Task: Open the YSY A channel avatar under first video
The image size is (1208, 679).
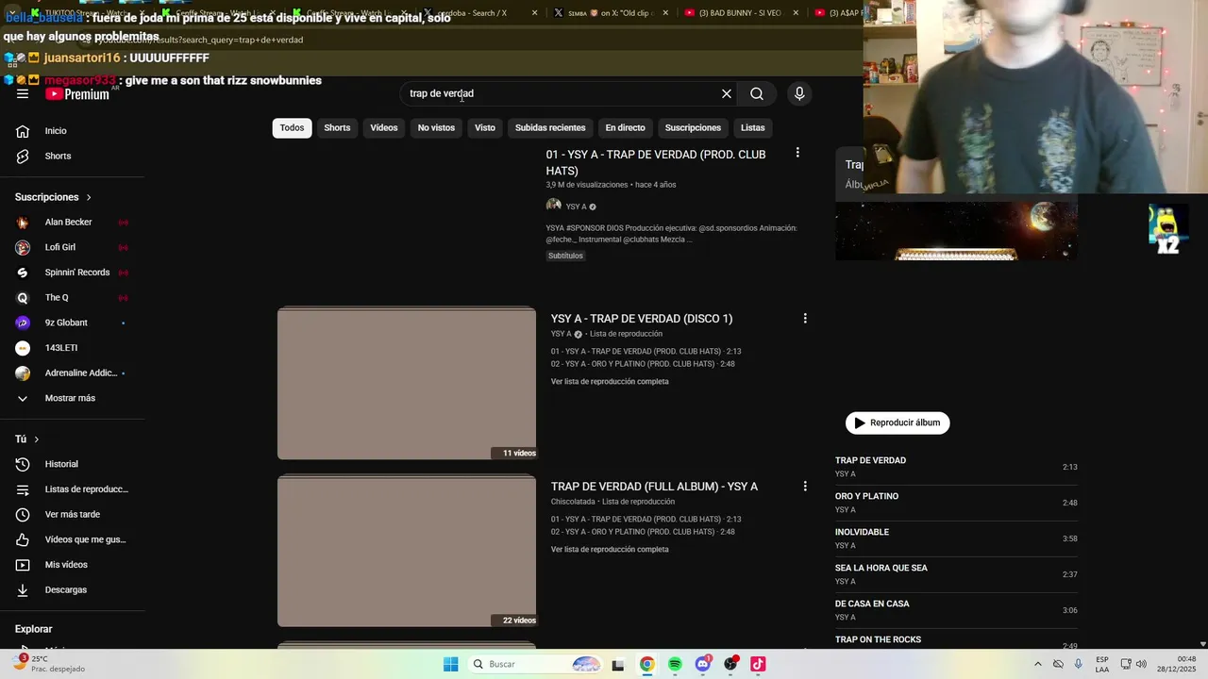Action: coord(554,207)
